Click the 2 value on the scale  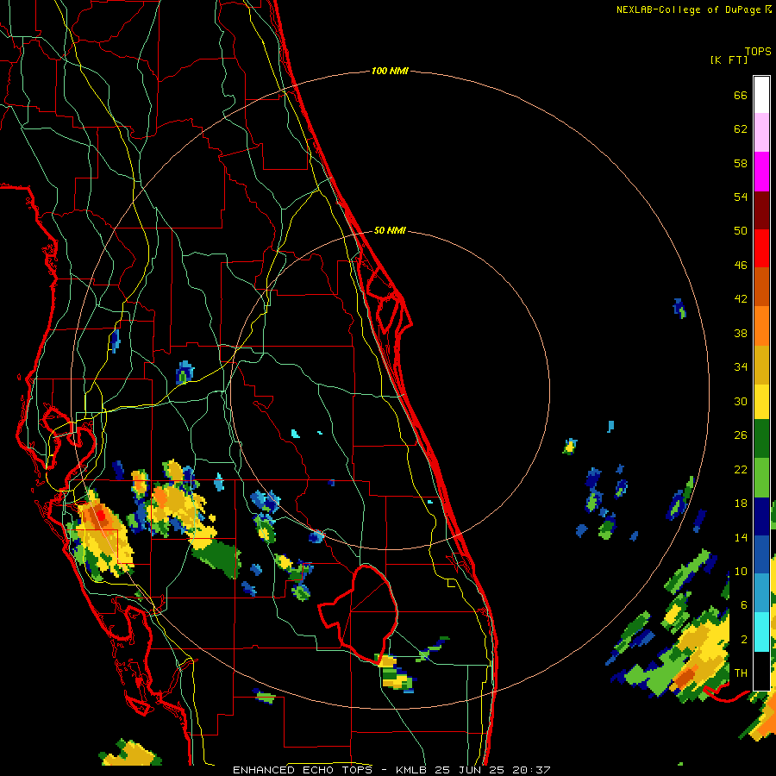(744, 639)
